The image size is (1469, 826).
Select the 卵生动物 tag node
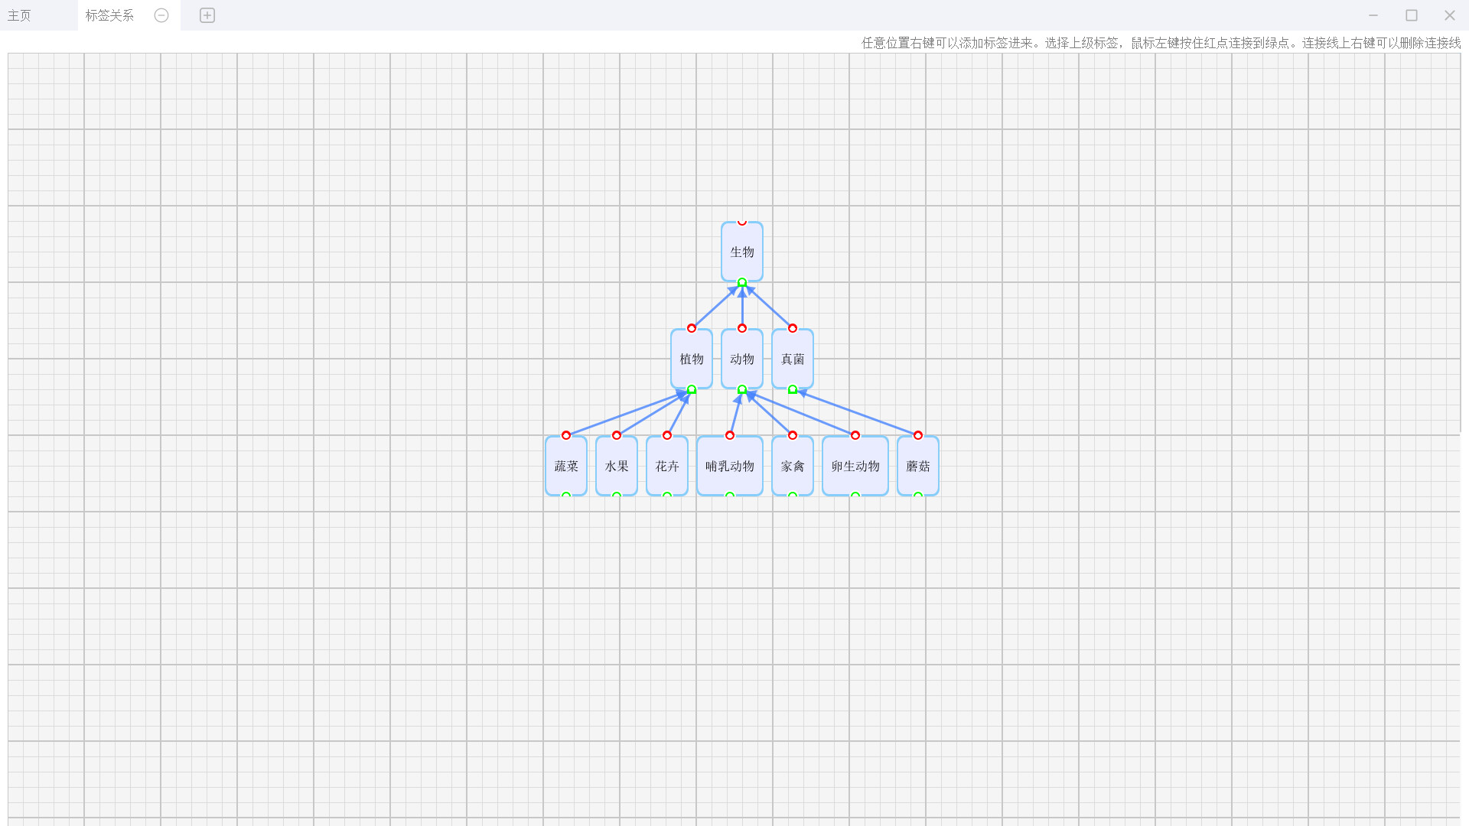855,466
